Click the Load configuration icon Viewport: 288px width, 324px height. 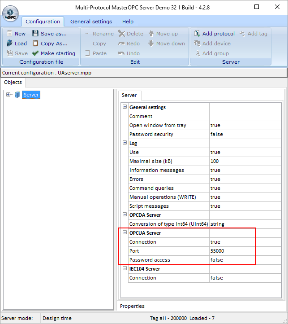tap(9, 43)
